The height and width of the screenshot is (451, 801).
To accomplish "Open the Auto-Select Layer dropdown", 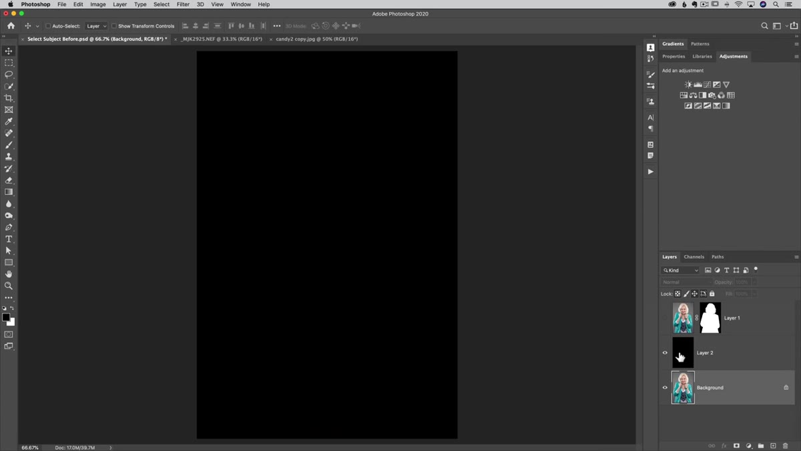I will coord(96,26).
